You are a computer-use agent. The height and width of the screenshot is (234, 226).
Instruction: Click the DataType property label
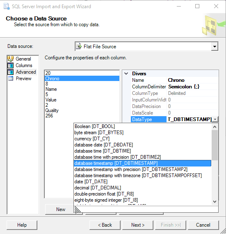pyautogui.click(x=148, y=119)
